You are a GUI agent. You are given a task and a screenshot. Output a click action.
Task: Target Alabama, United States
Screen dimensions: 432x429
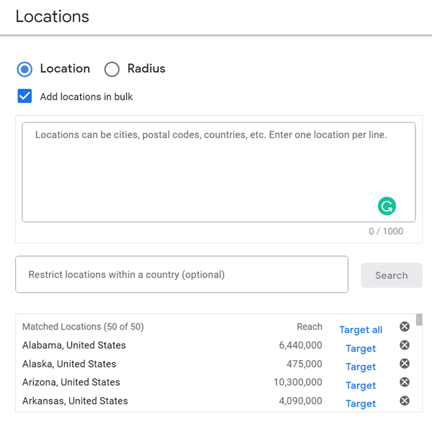(x=361, y=348)
